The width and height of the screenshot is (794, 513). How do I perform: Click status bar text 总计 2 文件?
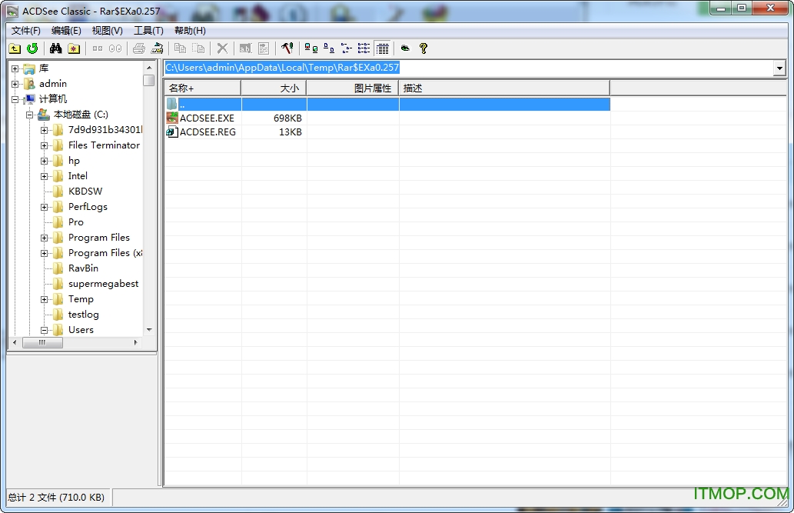pyautogui.click(x=55, y=498)
